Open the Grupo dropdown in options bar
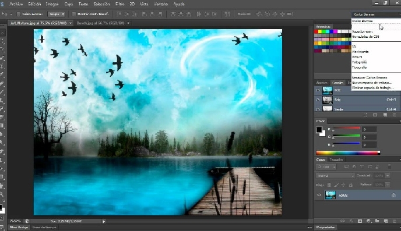 (x=57, y=14)
